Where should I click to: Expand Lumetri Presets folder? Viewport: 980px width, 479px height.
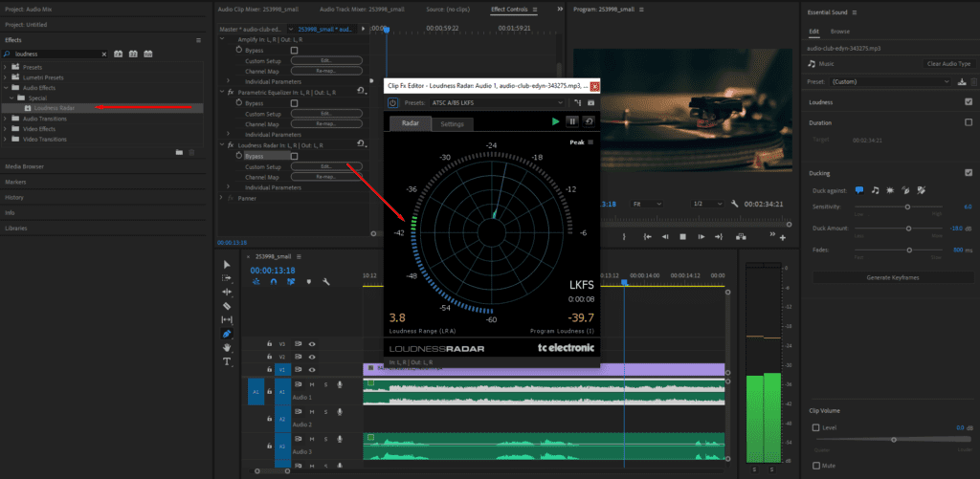coord(6,77)
